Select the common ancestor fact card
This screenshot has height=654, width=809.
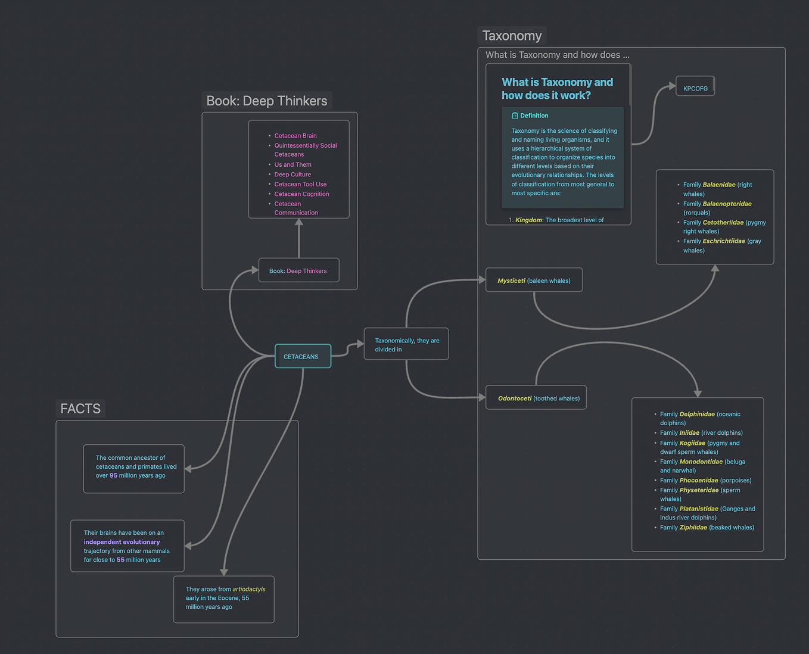pyautogui.click(x=133, y=468)
